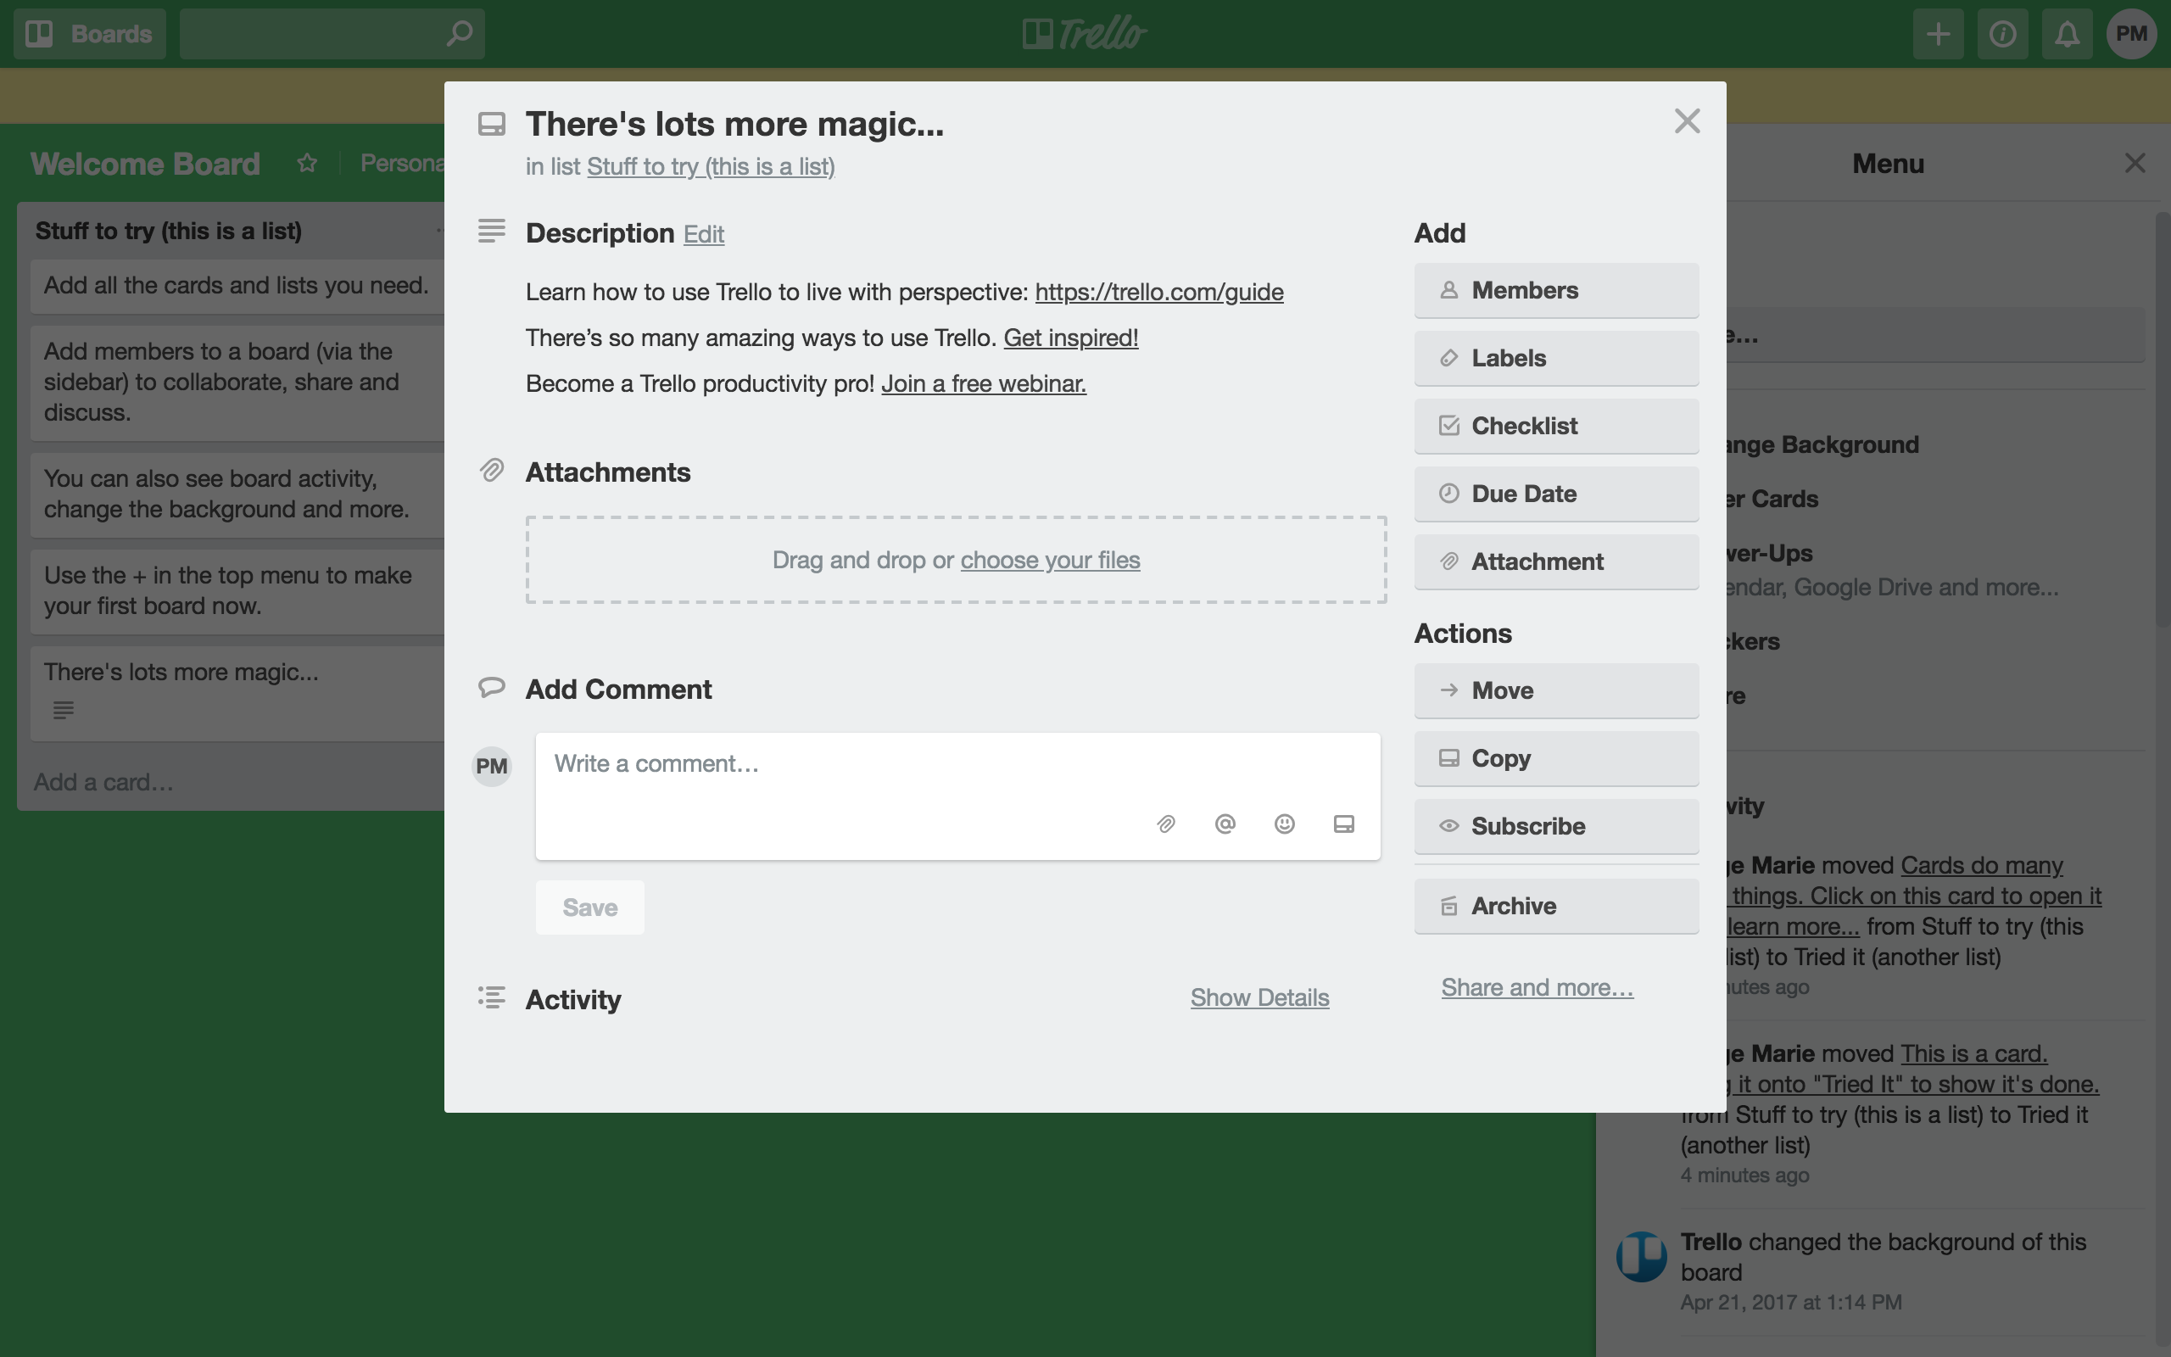Open the Boards menu button
This screenshot has width=2171, height=1357.
[x=90, y=34]
